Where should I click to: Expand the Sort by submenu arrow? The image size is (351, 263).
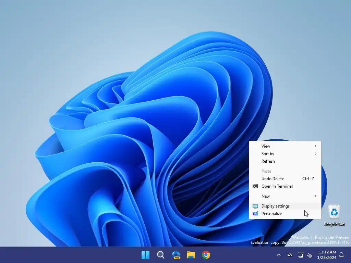[x=315, y=154]
